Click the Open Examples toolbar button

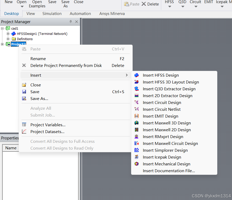37,4
